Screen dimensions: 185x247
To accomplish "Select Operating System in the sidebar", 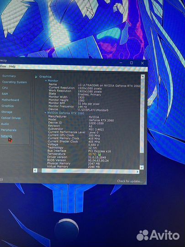I will (15, 82).
